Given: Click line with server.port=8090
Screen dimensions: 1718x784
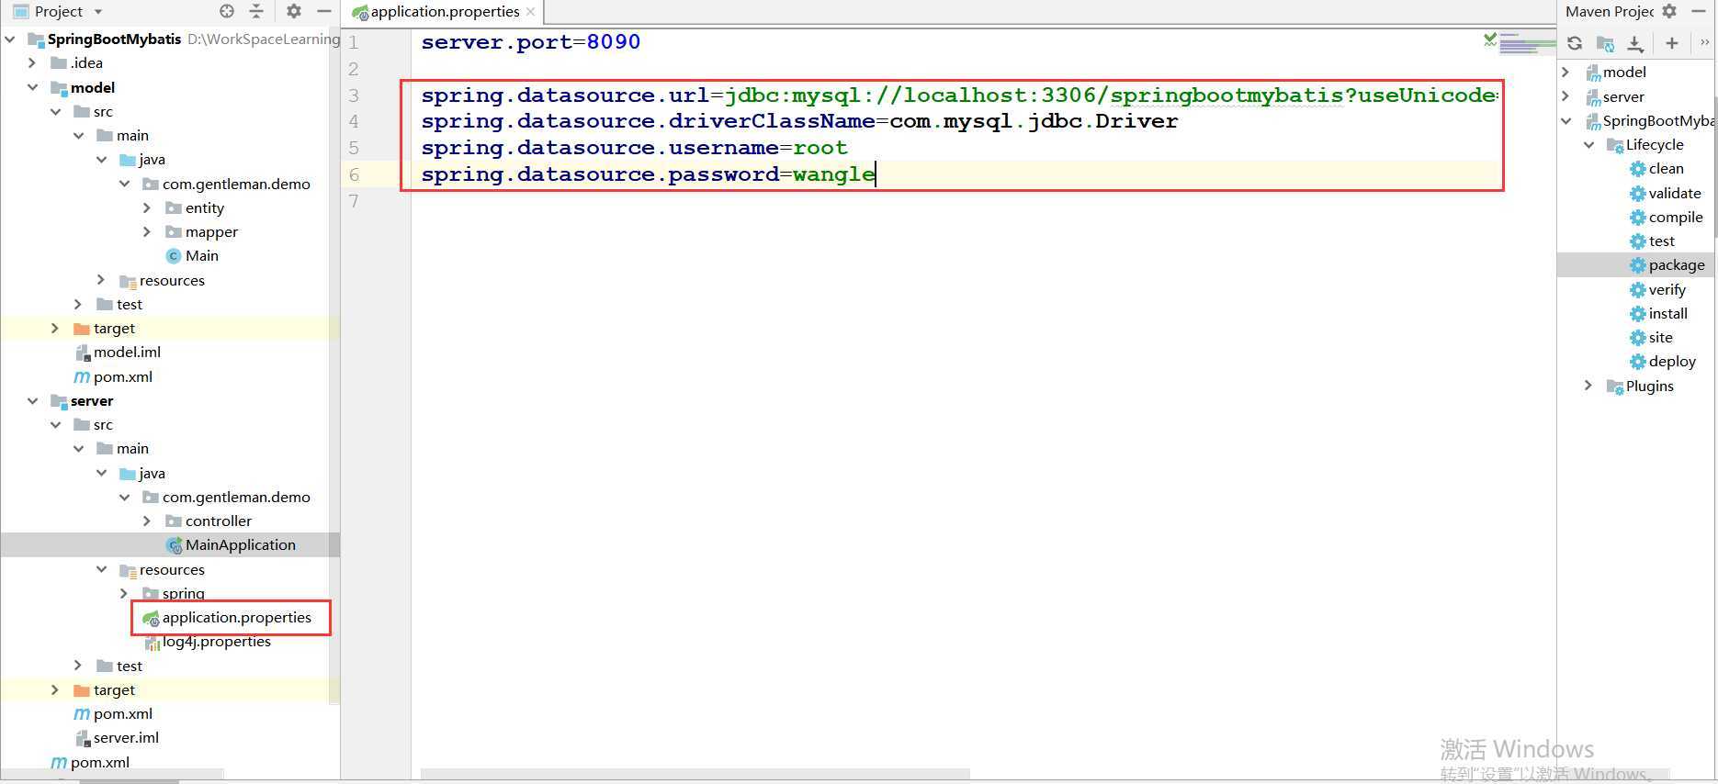Looking at the screenshot, I should pos(531,42).
